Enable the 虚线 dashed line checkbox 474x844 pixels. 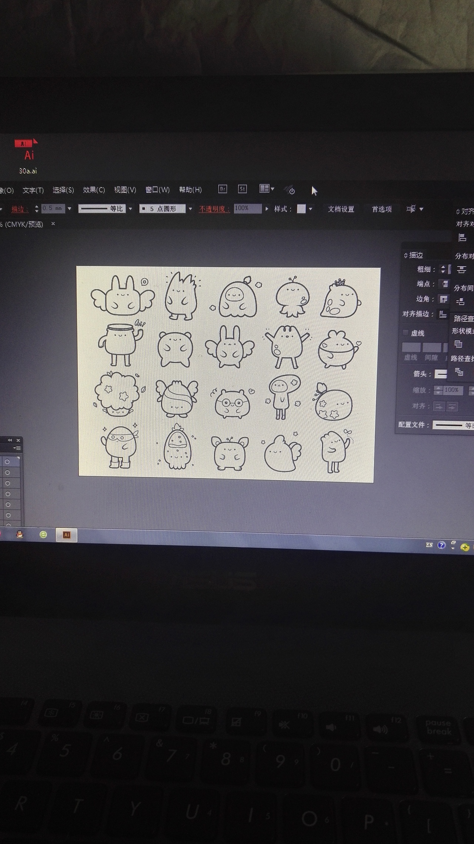[x=405, y=332]
